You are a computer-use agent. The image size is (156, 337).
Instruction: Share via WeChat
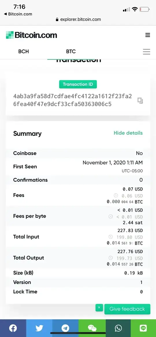[92, 328]
